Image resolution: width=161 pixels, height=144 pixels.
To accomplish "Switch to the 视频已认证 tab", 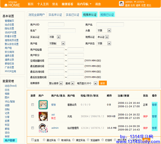I will click(107, 15).
